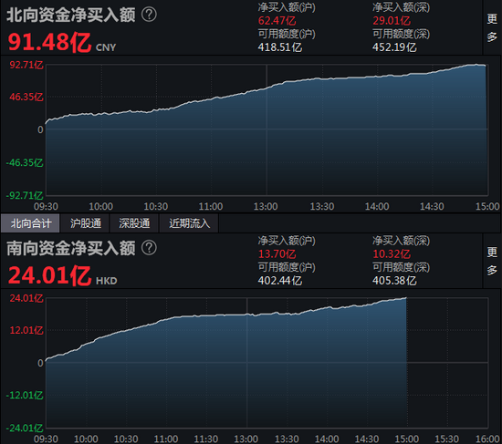Switch to the 沪股通 tab

[x=85, y=223]
